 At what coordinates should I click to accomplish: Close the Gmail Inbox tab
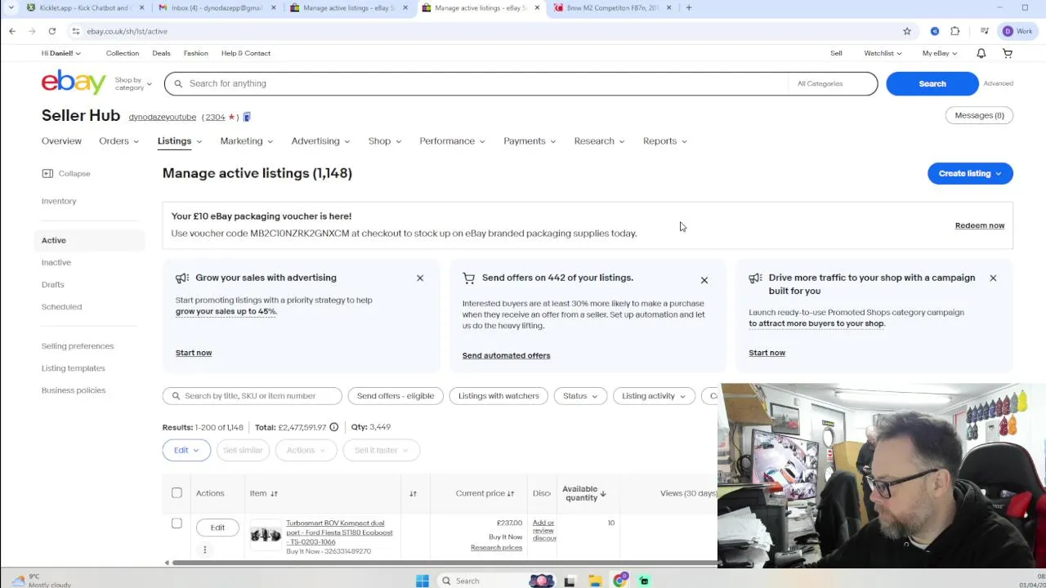pyautogui.click(x=273, y=8)
